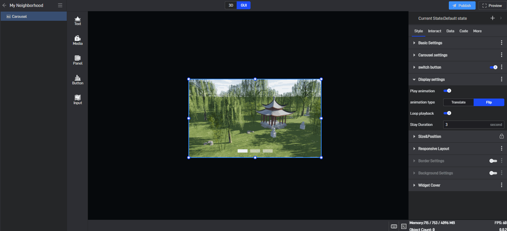
Task: Expand the Border Settings section
Action: [x=414, y=161]
